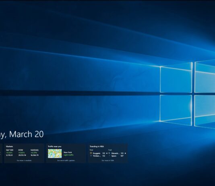Select the S&P 500 index label
Viewport: 215px width, 186px height.
point(10,150)
